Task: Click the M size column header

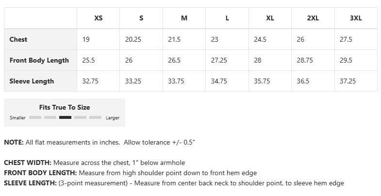Action: coord(184,18)
